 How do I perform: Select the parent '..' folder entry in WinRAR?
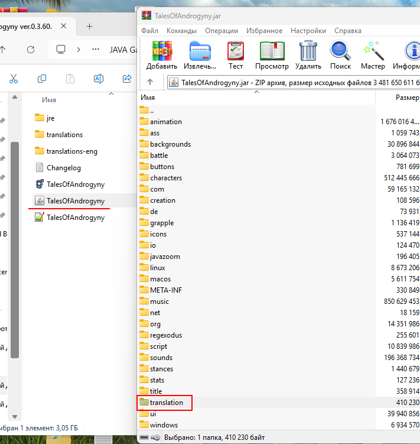click(146, 111)
